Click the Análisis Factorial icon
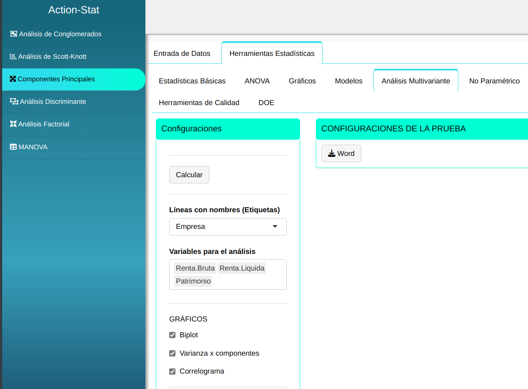The width and height of the screenshot is (528, 389). click(x=13, y=124)
